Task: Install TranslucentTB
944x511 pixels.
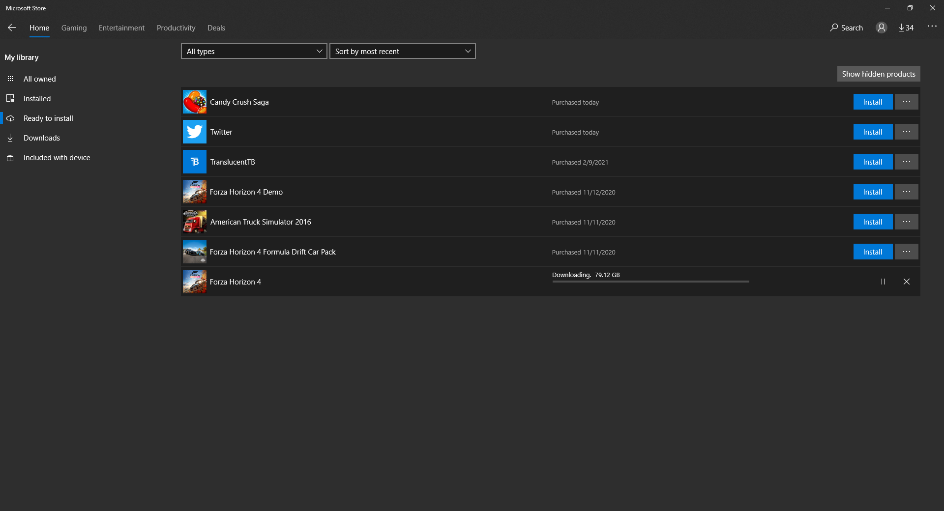Action: (873, 162)
